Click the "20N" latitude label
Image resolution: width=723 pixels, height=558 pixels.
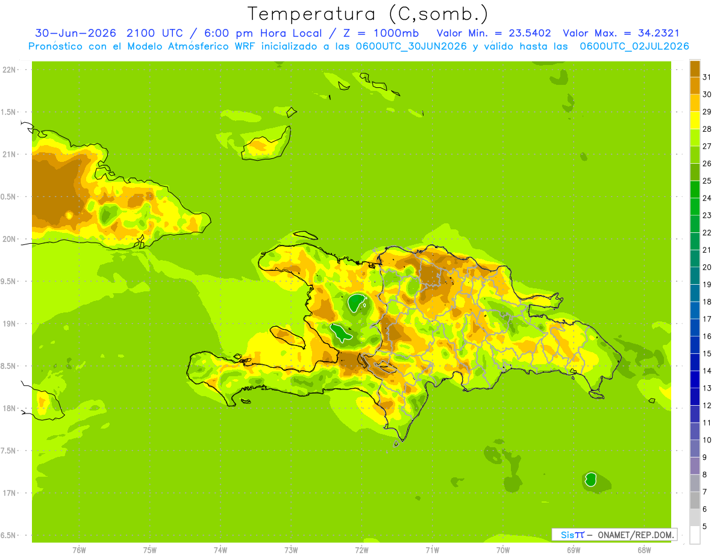[9, 239]
